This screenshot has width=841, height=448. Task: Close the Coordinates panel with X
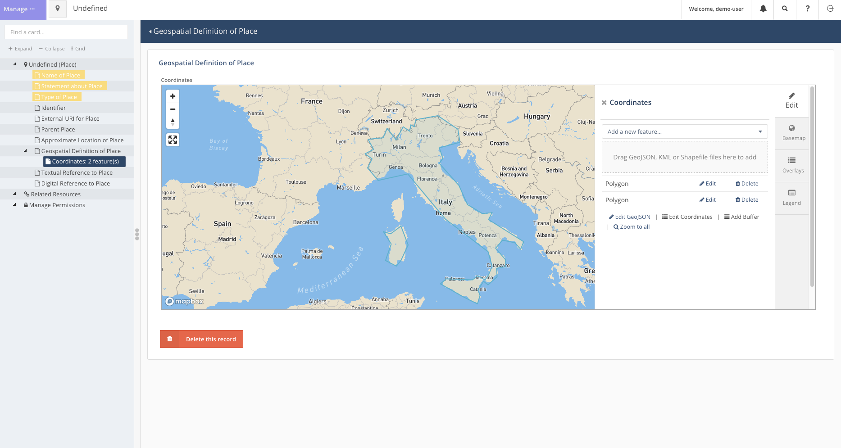604,103
